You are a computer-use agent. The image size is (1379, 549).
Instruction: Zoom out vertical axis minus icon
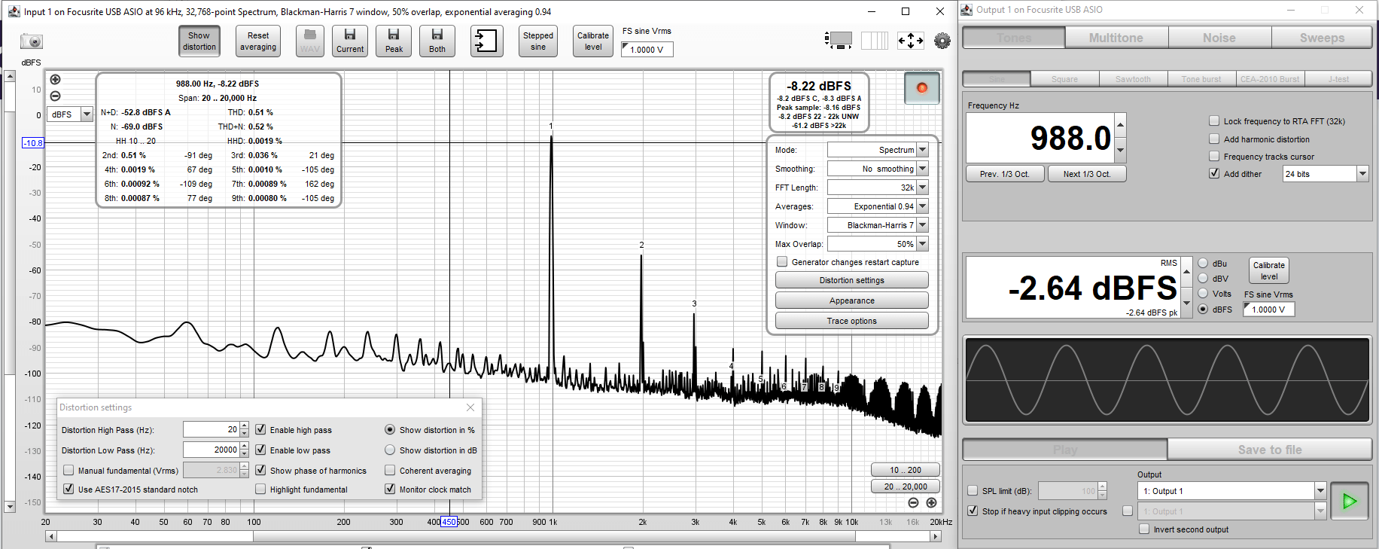coord(55,96)
